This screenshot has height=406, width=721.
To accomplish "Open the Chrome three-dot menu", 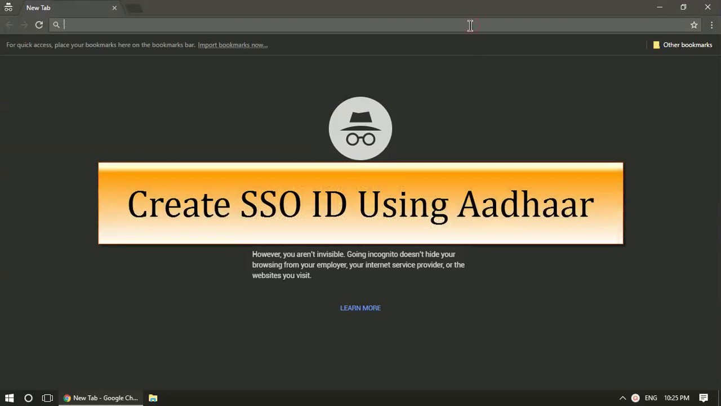I will click(x=711, y=25).
